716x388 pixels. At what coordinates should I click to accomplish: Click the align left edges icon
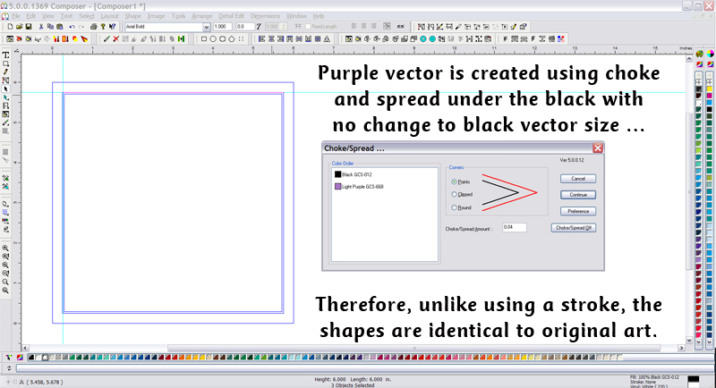[261, 39]
